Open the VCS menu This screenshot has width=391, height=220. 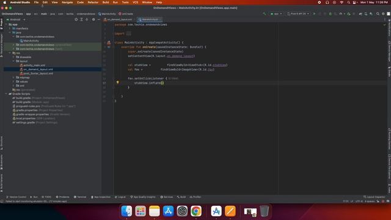(135, 2)
